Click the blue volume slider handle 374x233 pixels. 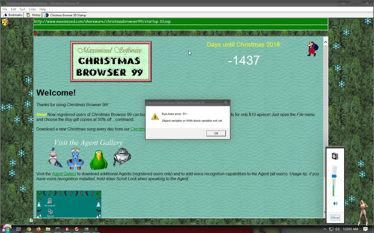pos(334,176)
